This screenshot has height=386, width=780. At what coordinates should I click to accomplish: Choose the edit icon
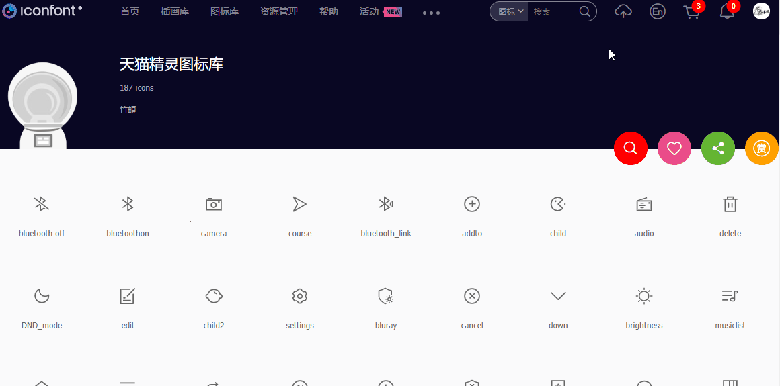(128, 296)
